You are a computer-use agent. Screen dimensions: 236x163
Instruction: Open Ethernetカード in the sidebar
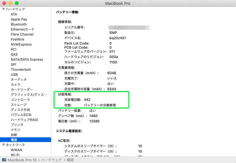tap(22, 29)
